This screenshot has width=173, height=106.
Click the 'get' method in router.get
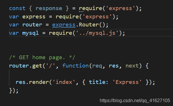pyautogui.click(x=37, y=66)
